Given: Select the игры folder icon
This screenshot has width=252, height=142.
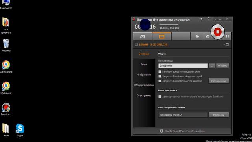Looking at the screenshot, I should pyautogui.click(x=6, y=130).
